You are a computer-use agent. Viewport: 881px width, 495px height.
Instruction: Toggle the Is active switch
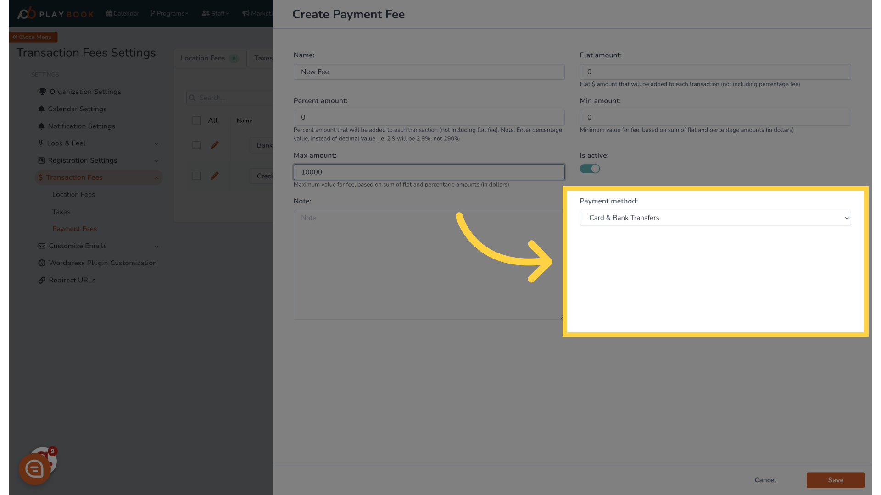pos(589,169)
